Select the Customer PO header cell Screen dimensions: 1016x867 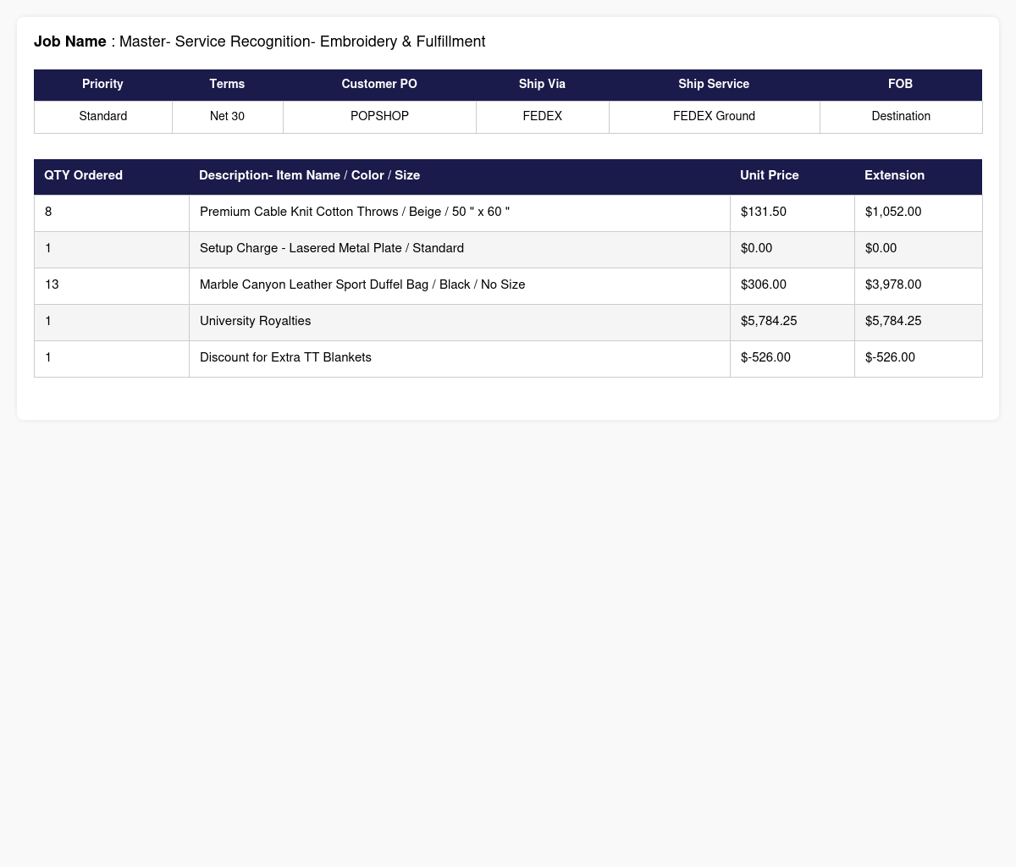[379, 85]
